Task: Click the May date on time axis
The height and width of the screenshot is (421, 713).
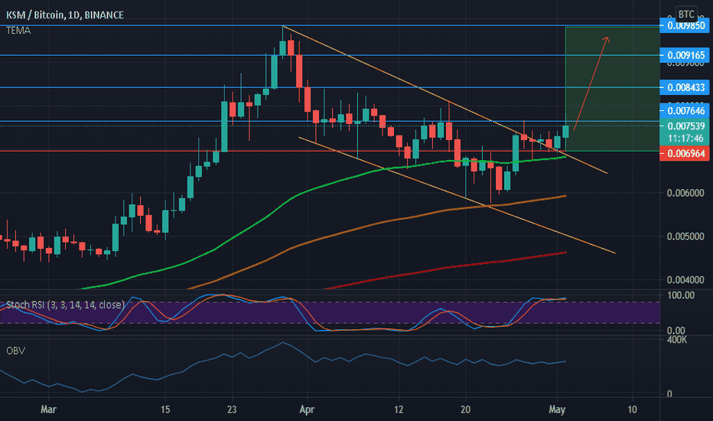Action: tap(557, 410)
